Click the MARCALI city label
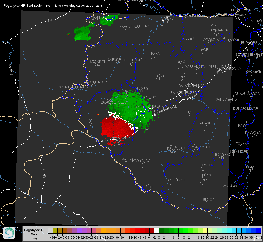The height and width of the screenshot is (242, 263). click(x=145, y=129)
